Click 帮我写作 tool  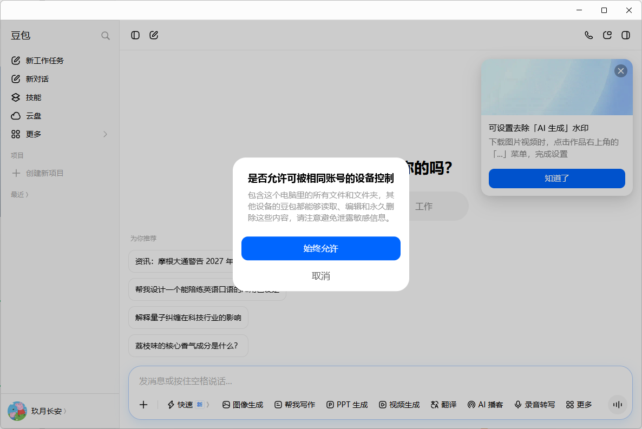click(295, 405)
